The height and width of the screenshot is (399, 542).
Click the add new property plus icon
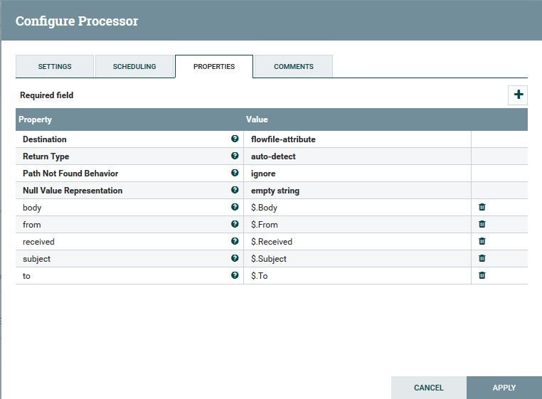[x=518, y=95]
